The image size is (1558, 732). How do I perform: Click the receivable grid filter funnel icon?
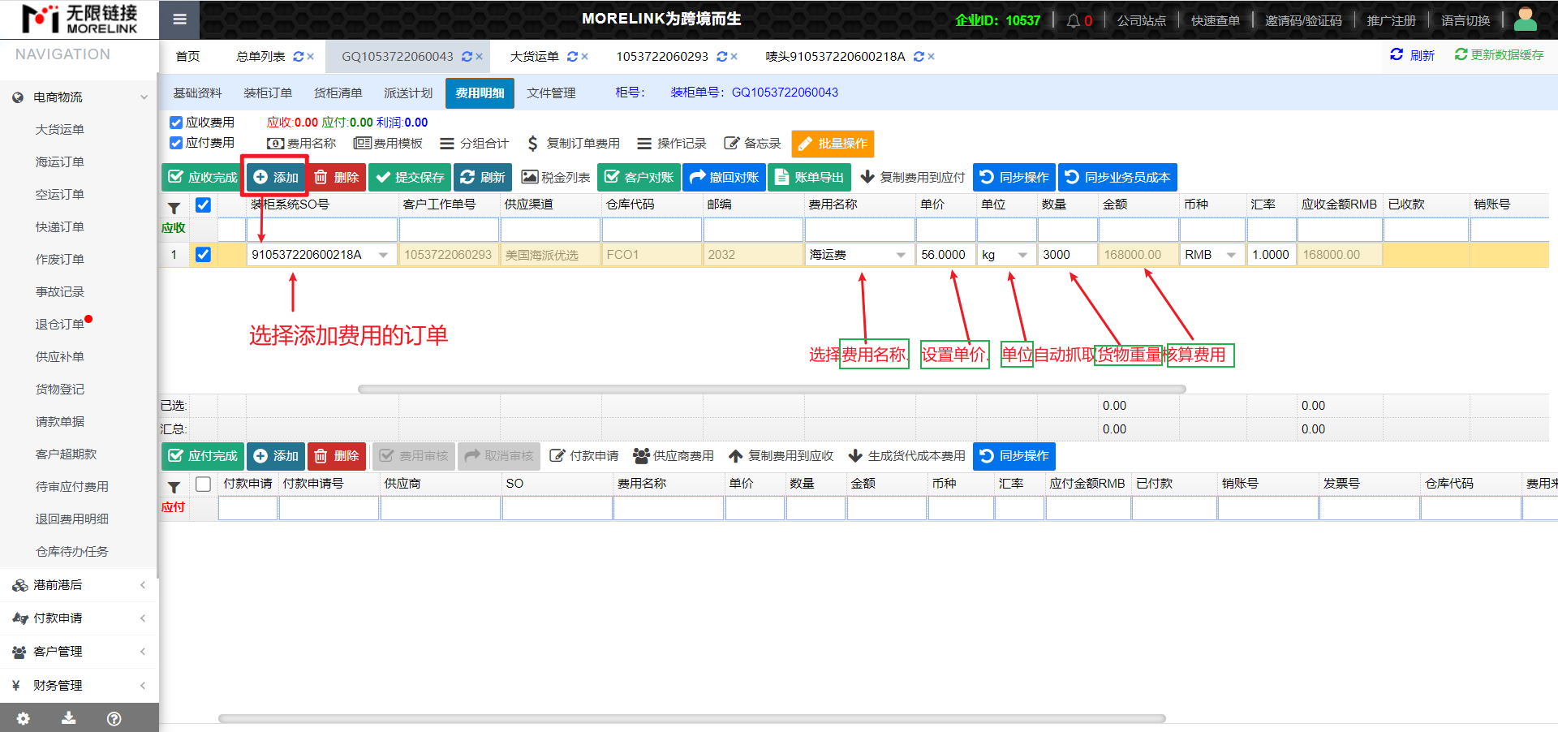click(x=174, y=208)
